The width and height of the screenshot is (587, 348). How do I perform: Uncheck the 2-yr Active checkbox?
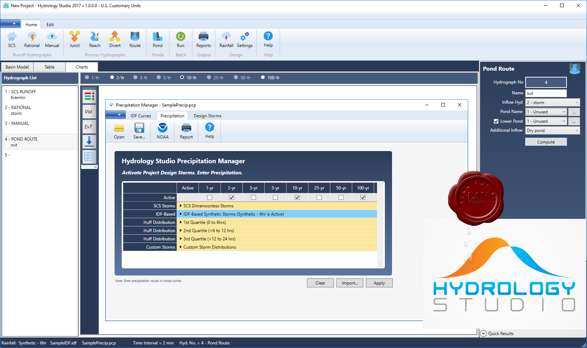(232, 197)
